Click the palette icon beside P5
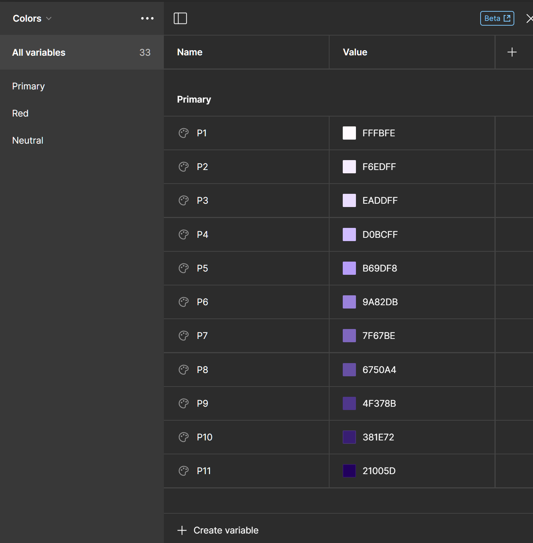This screenshot has height=543, width=533. (184, 268)
